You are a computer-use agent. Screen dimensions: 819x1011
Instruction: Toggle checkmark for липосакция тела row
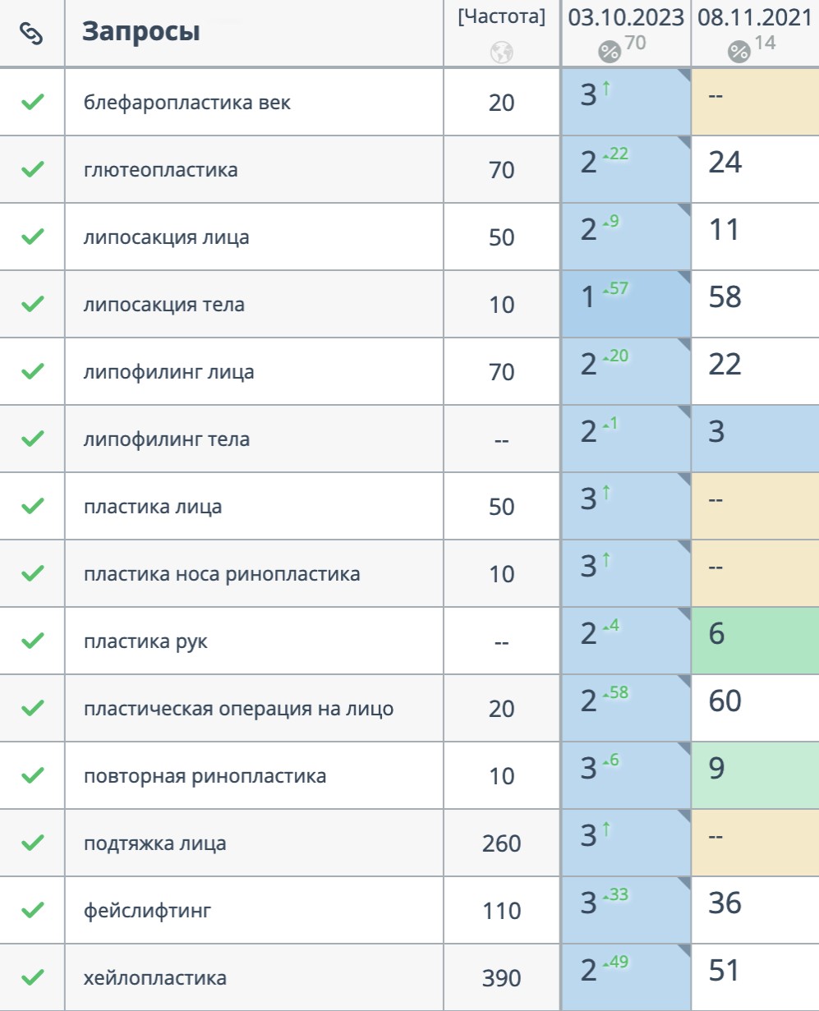(32, 304)
